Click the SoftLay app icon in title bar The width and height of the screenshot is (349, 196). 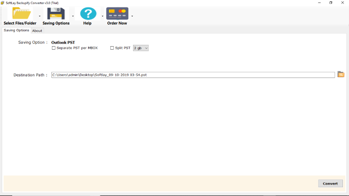point(3,3)
